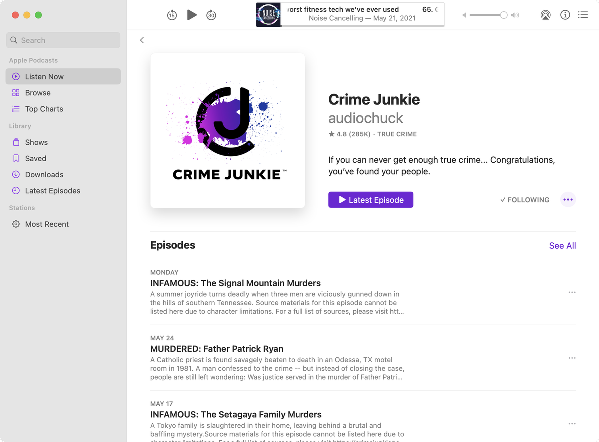
Task: Open more options for Crime Junkie show
Action: pos(568,199)
